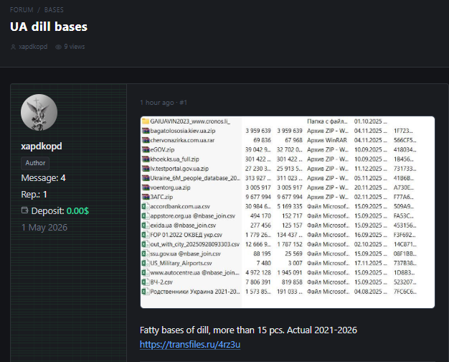Click the Message: 4 stat
The height and width of the screenshot is (362, 449).
point(43,178)
